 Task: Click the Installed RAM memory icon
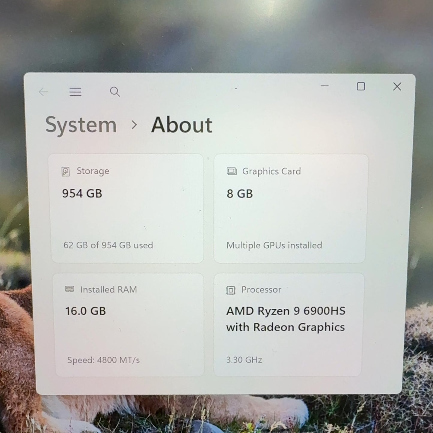point(70,289)
